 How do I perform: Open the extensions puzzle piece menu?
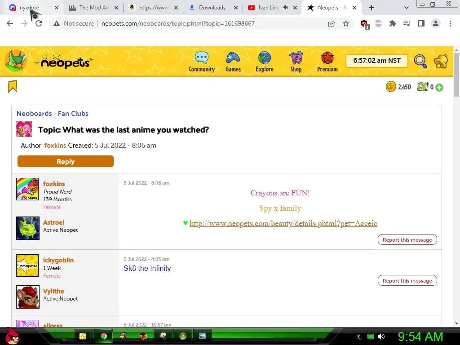click(x=393, y=23)
